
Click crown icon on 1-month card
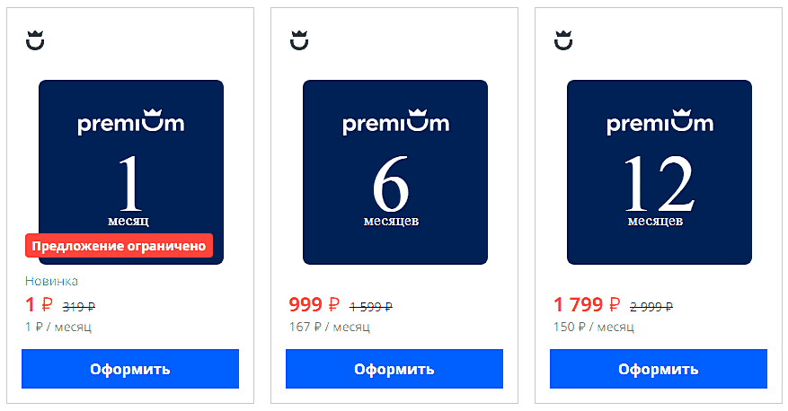coord(35,40)
